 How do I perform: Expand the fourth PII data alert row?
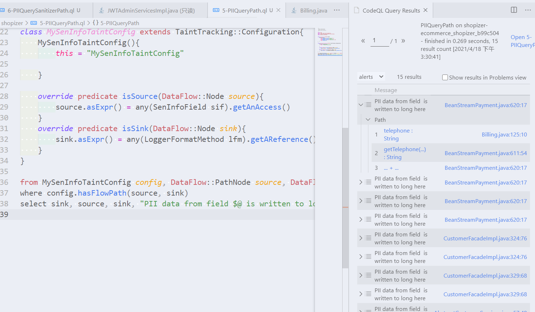point(361,220)
